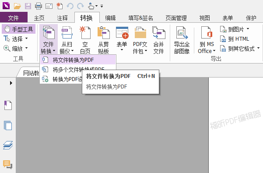Open 转换为PDF设置 settings menu entry

coord(62,79)
